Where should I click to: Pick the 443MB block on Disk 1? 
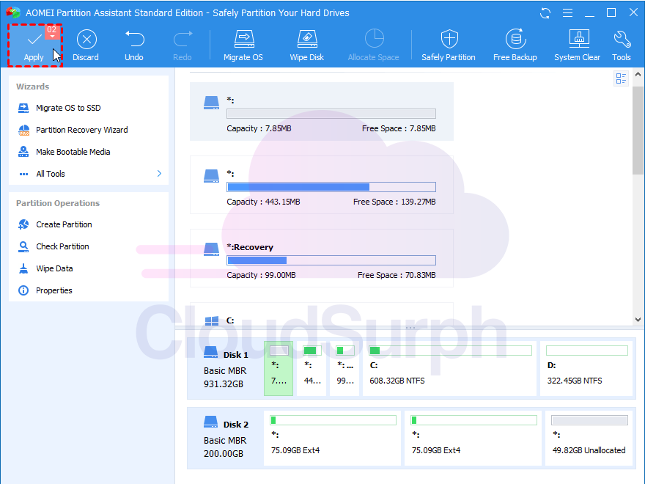pyautogui.click(x=312, y=368)
